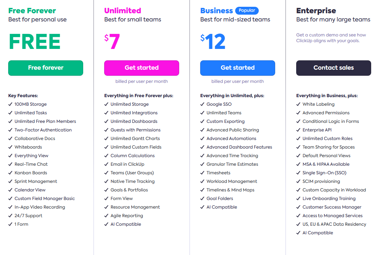Click the Enterprise plan heading
This screenshot has width=379, height=255.
317,10
